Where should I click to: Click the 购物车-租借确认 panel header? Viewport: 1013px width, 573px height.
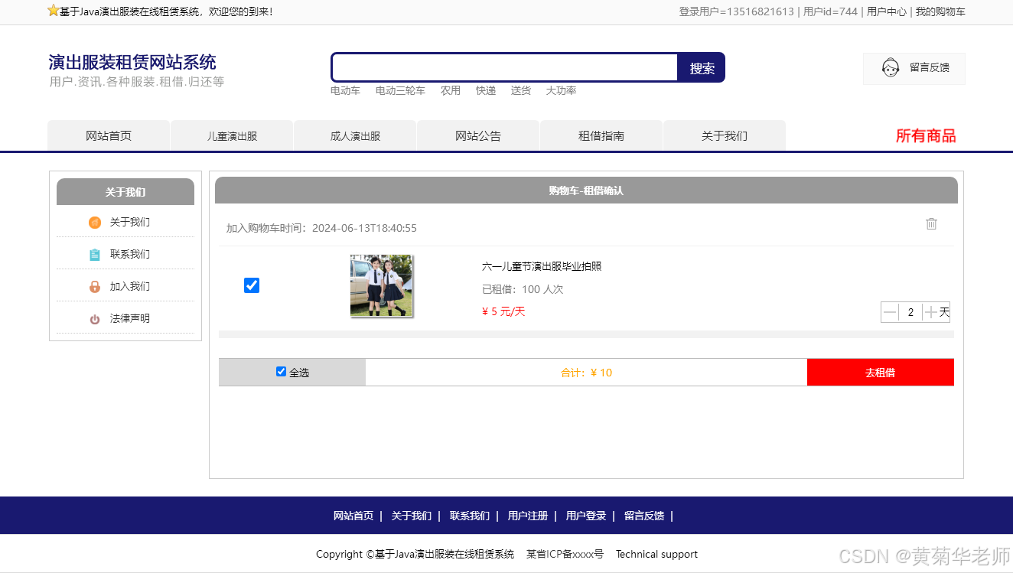tap(586, 190)
